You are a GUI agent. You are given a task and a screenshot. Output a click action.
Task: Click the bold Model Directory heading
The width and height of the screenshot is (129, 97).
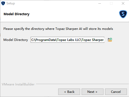16,14
